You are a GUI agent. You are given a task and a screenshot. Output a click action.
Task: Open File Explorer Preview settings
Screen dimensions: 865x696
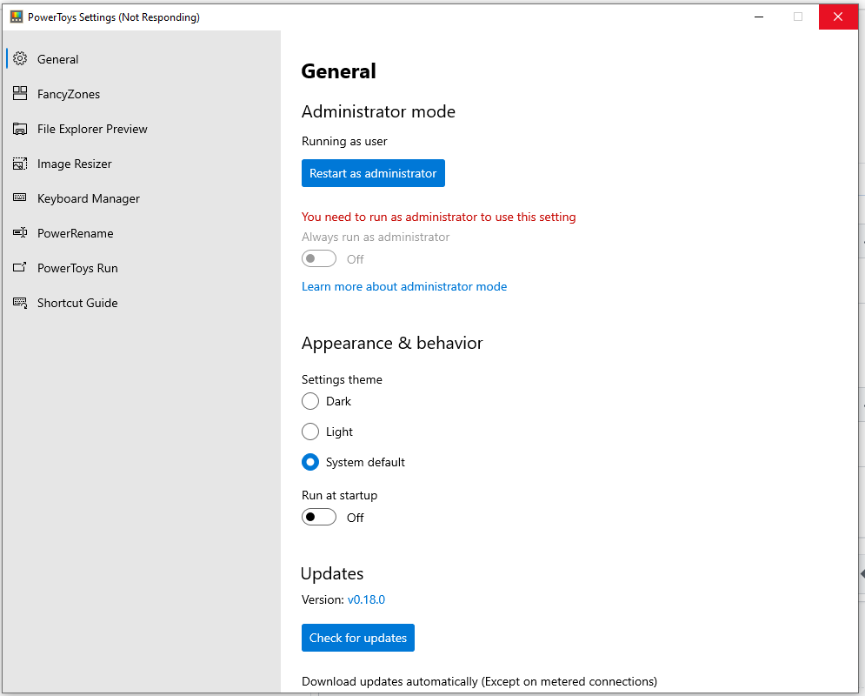[x=141, y=129]
